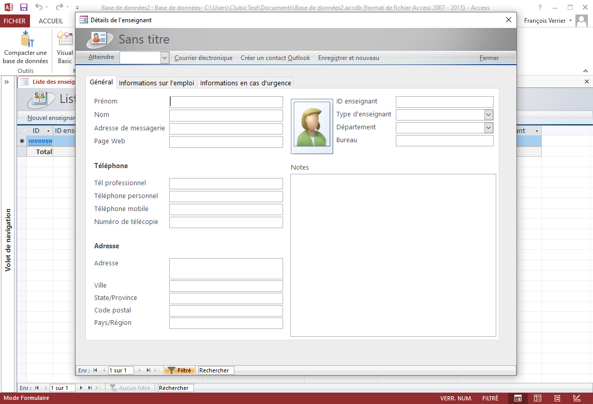Click the teacher photo placeholder image
Viewport: 593px width, 404px height.
click(x=312, y=127)
